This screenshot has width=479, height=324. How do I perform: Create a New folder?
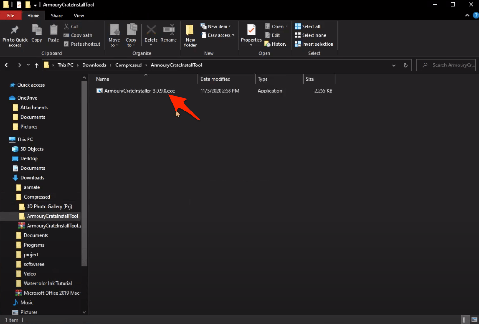pyautogui.click(x=190, y=36)
